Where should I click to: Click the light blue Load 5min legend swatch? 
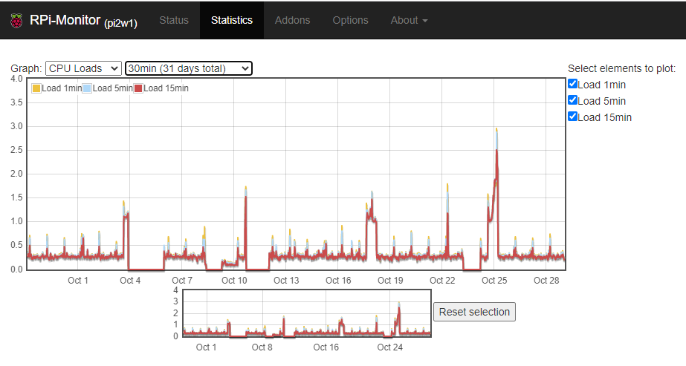tap(87, 88)
